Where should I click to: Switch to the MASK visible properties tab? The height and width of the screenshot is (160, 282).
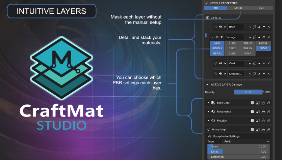(x=238, y=8)
